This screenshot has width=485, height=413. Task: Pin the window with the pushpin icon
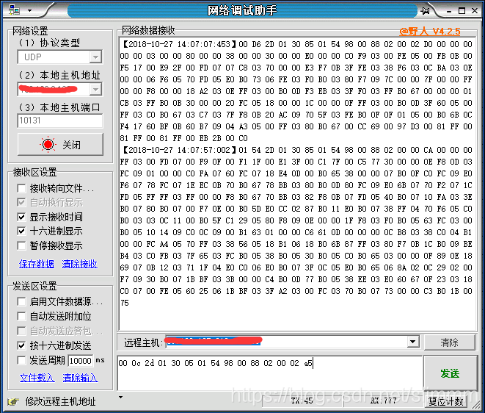click(x=426, y=11)
